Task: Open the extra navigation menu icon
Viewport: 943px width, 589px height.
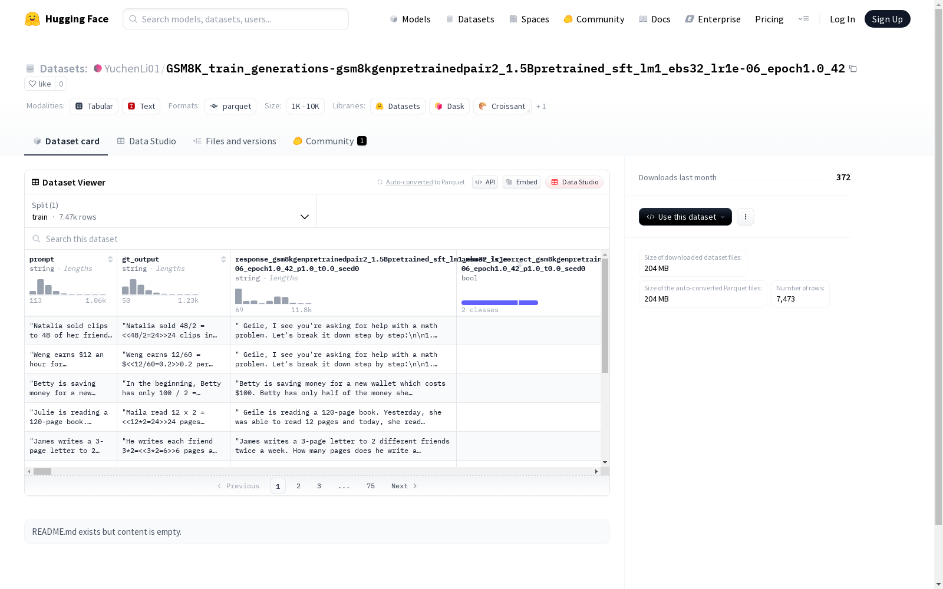Action: click(x=803, y=19)
